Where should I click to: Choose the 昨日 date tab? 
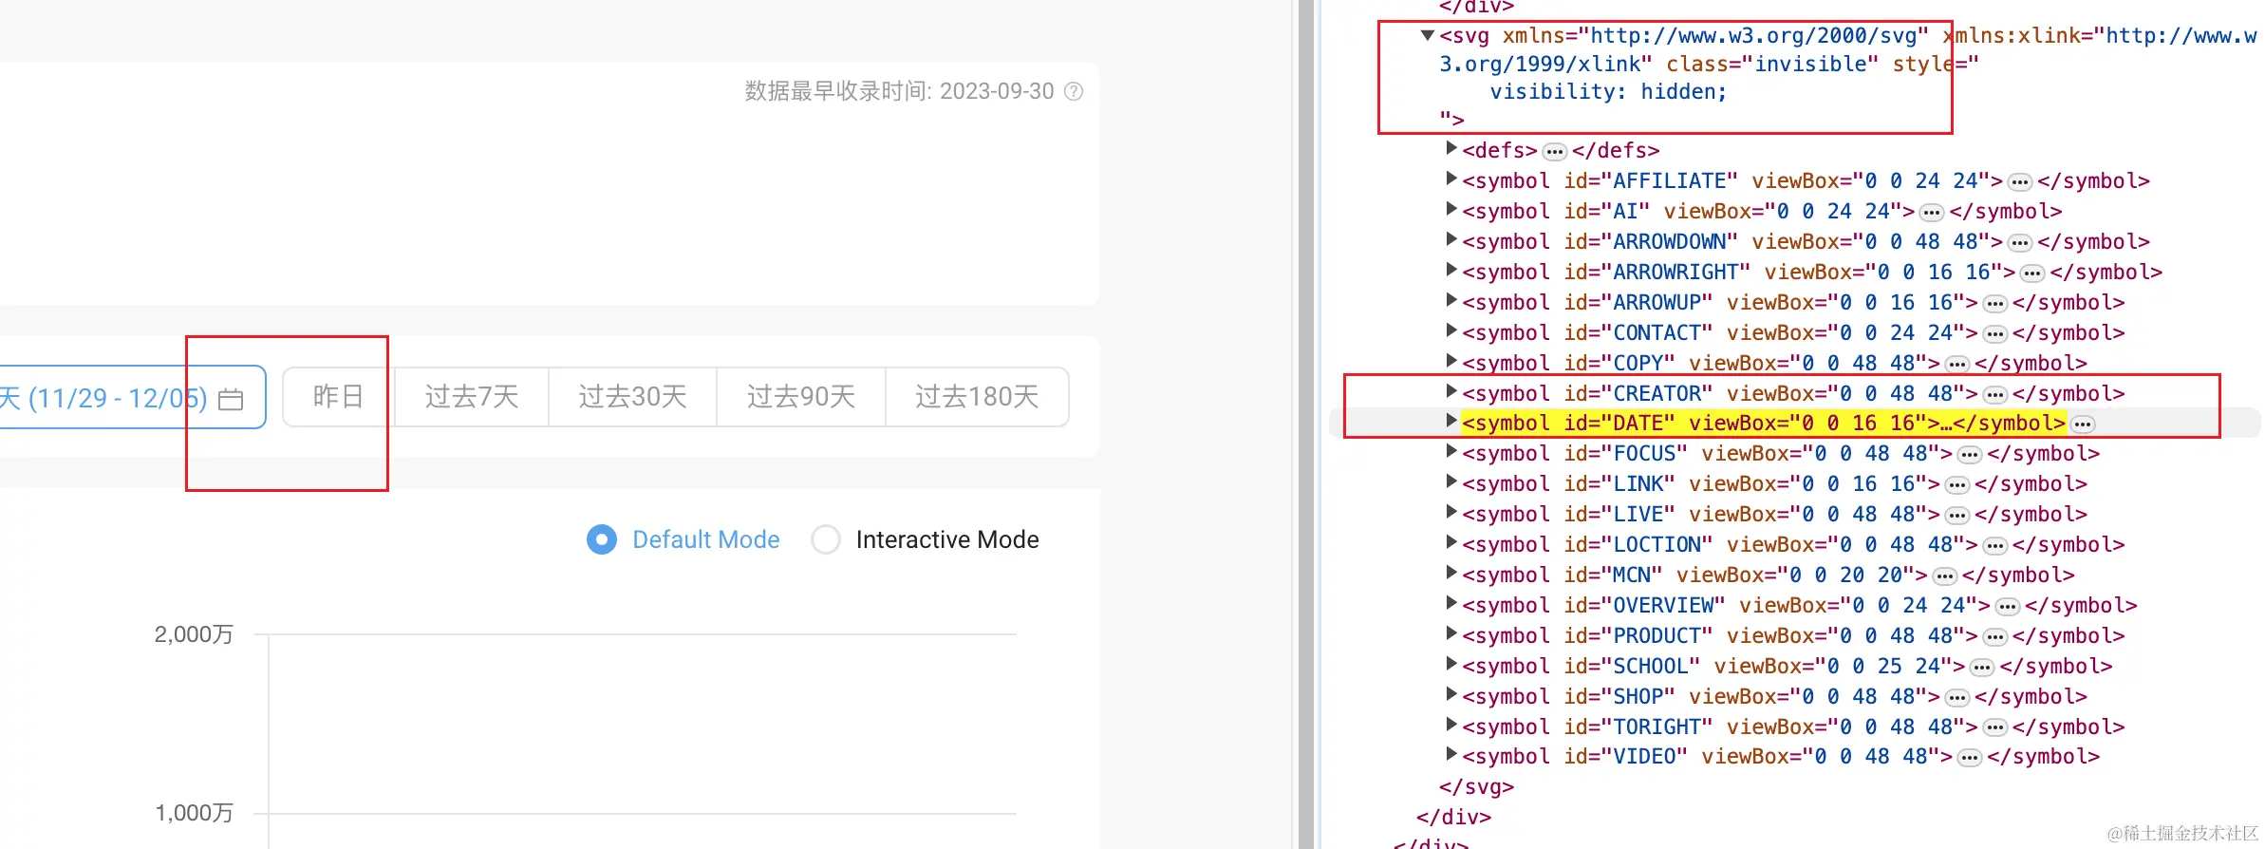tap(339, 397)
